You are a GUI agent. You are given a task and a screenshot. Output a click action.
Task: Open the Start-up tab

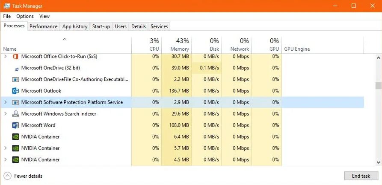tap(101, 26)
